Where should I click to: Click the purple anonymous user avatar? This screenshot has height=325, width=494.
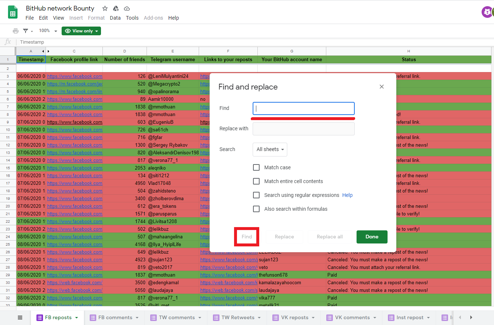487,12
